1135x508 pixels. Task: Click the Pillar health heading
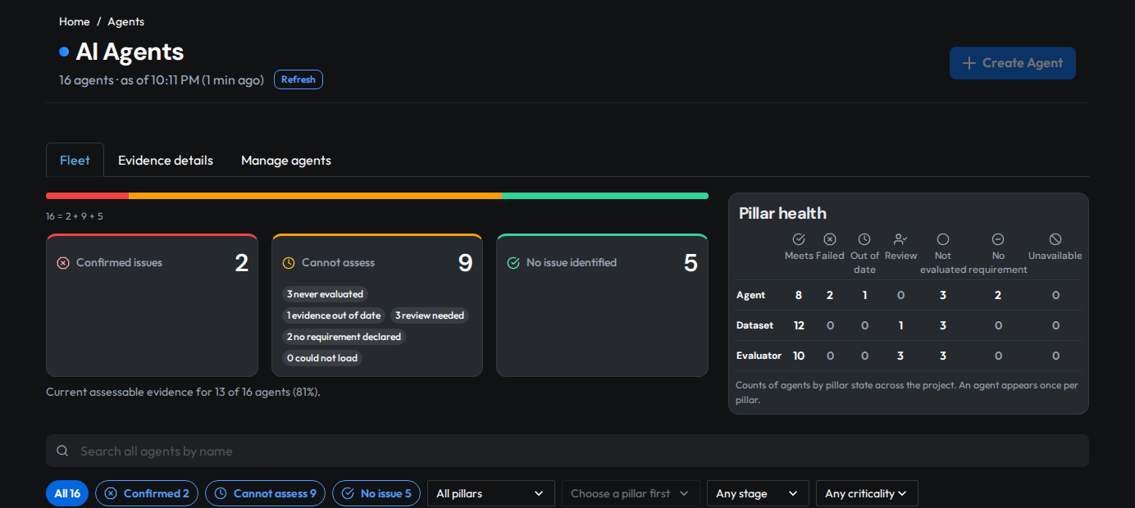782,214
